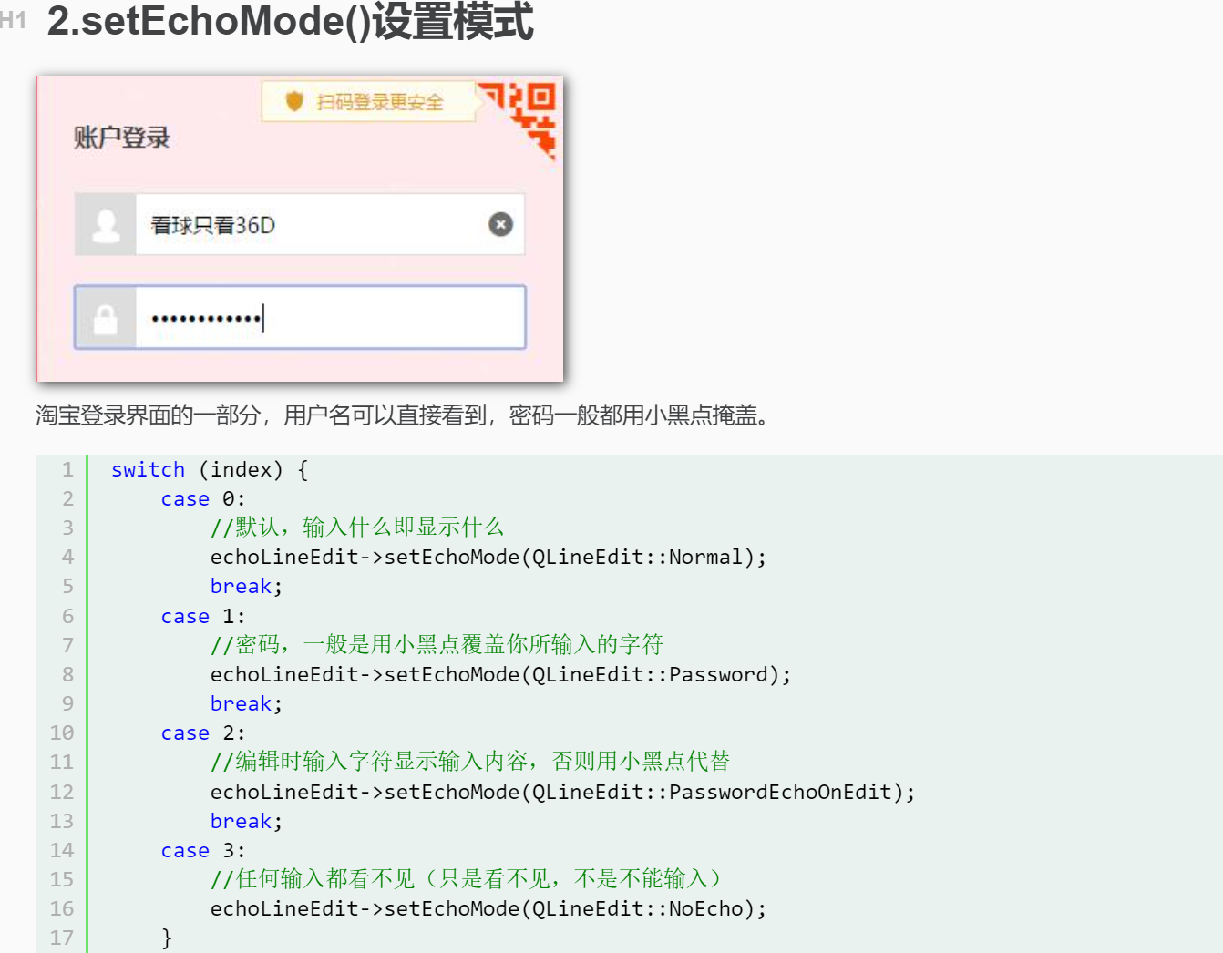Click the closing brace on line 17

(167, 938)
